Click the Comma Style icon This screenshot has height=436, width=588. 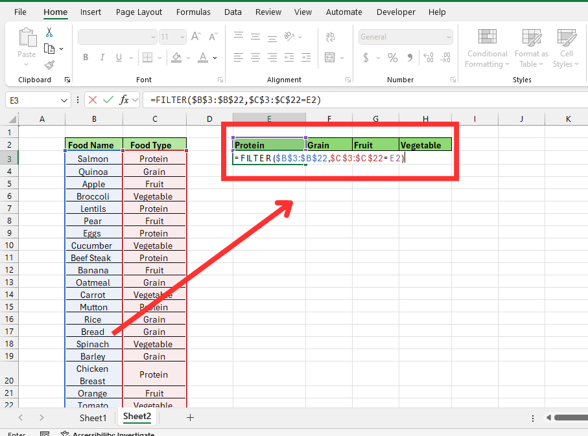point(410,58)
